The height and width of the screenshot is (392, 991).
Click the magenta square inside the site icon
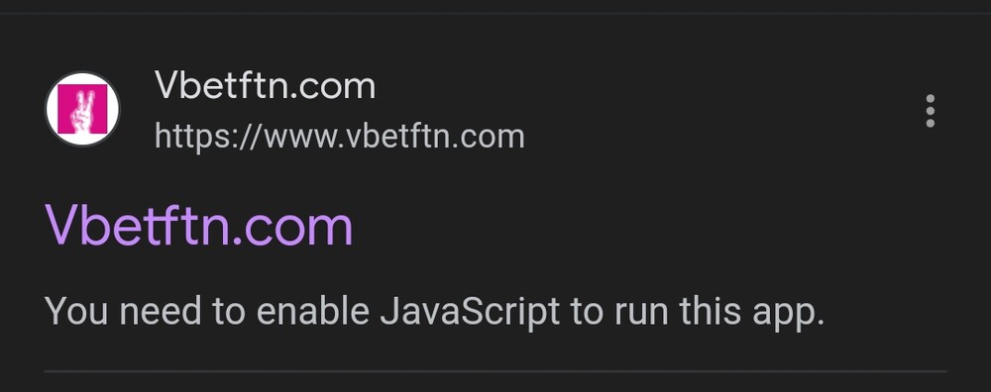(82, 109)
